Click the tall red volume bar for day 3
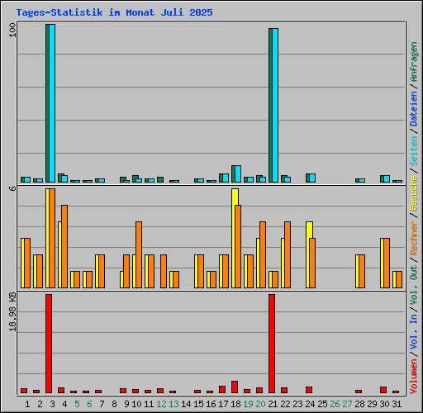 coord(49,344)
